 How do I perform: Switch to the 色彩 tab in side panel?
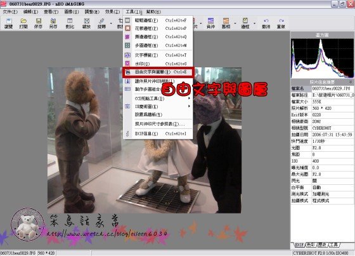click(311, 245)
